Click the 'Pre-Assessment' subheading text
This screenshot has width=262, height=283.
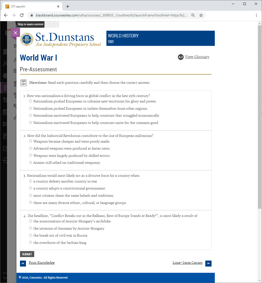click(38, 70)
